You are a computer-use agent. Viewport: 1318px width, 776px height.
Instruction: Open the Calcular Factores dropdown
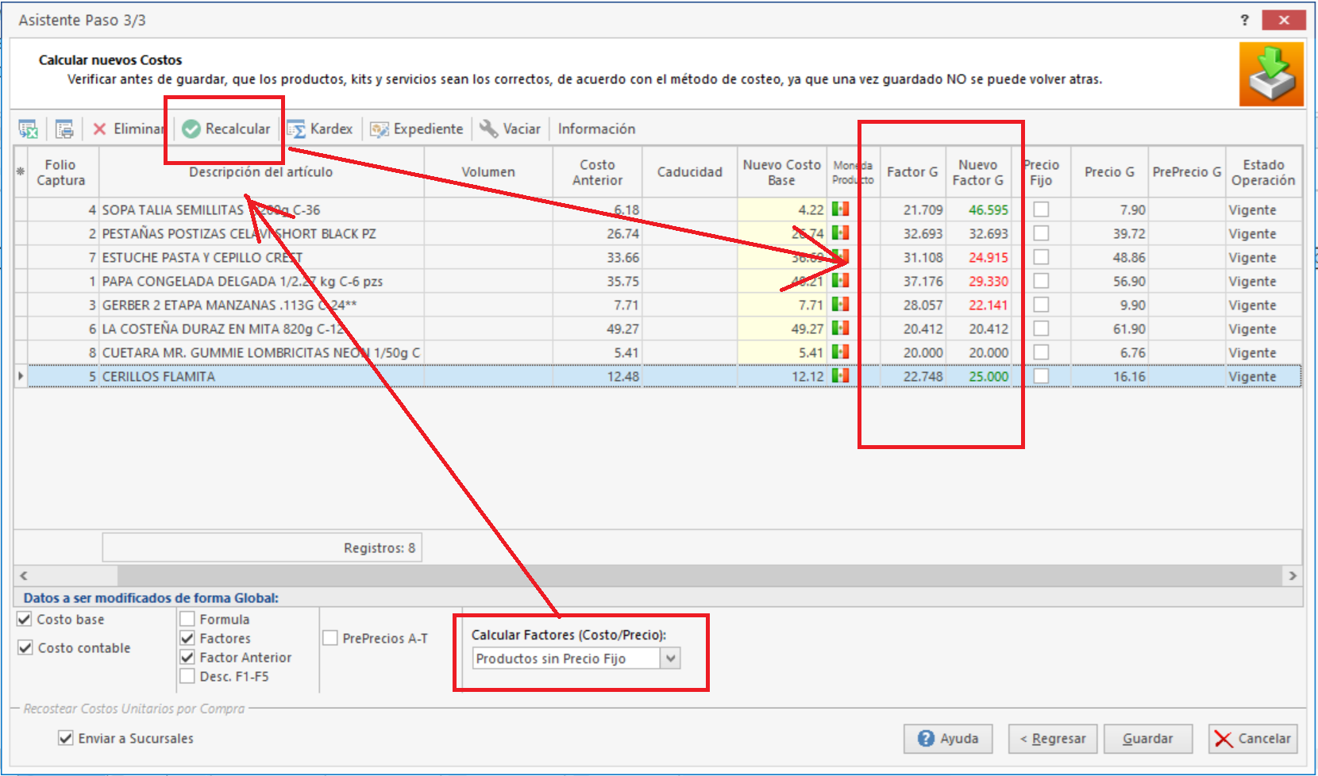671,659
